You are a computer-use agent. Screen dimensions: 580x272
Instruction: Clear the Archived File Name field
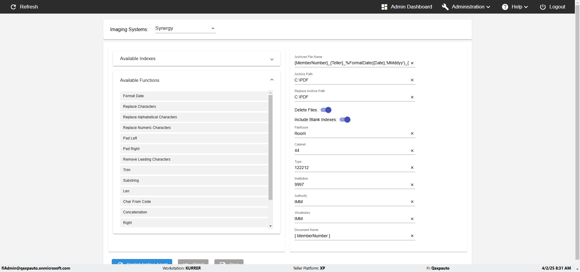[x=412, y=63]
